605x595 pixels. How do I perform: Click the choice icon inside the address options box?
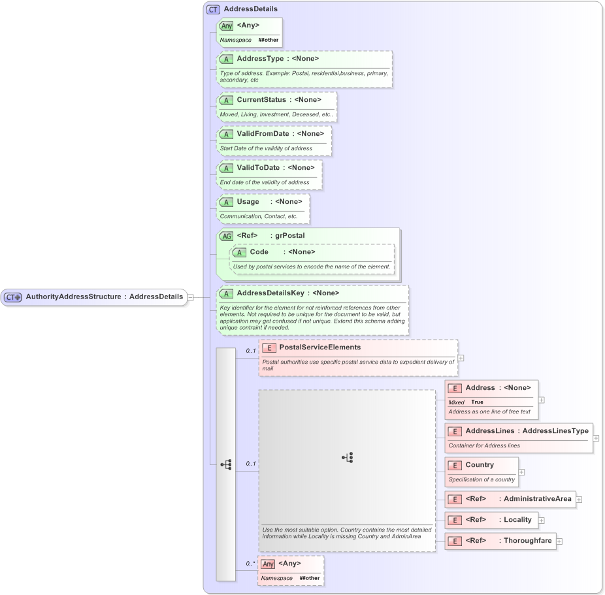347,457
